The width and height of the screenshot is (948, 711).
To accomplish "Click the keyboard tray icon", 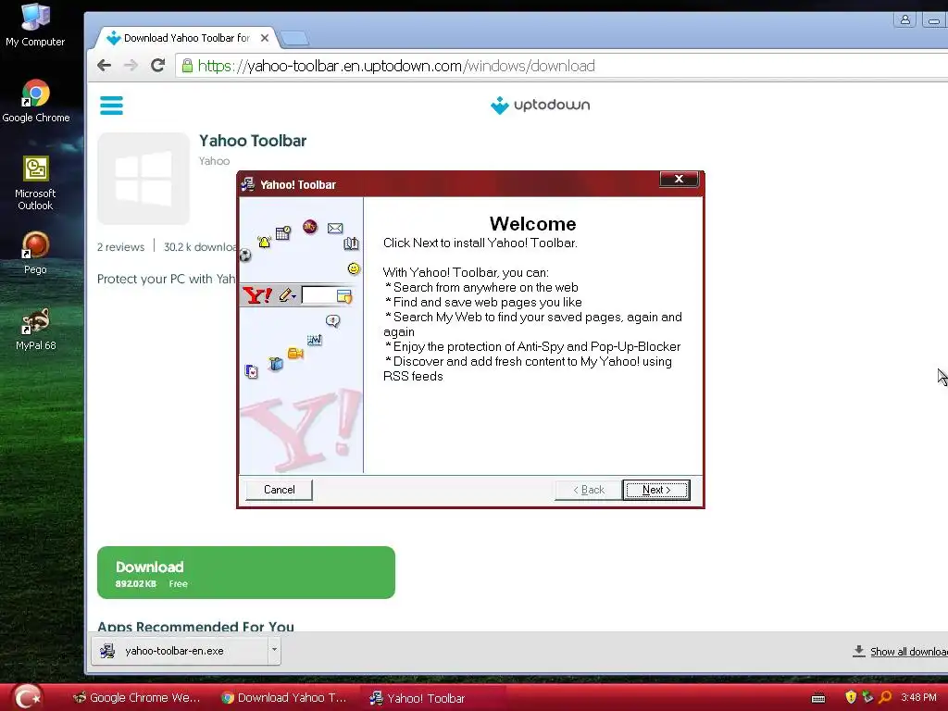I will [x=818, y=698].
